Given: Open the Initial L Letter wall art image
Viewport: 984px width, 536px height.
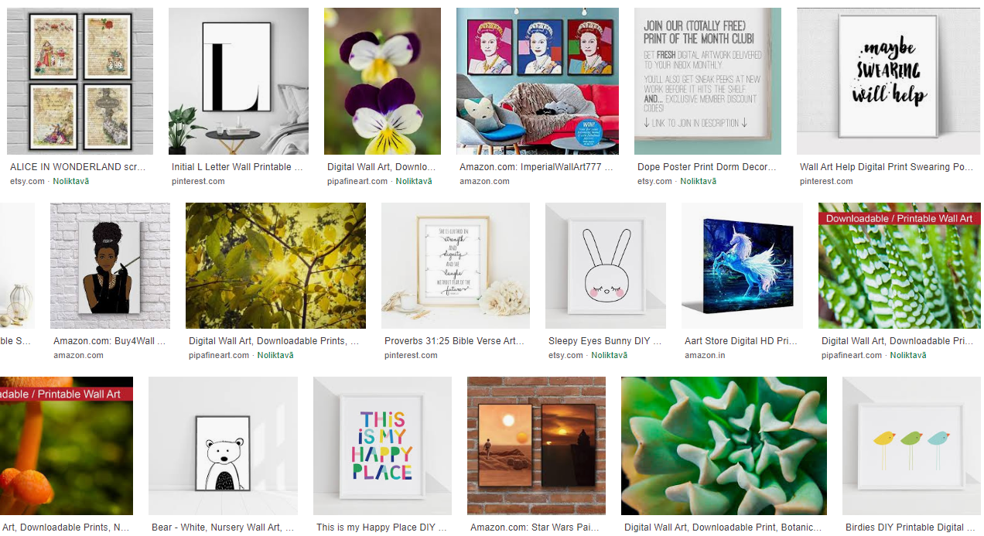Looking at the screenshot, I should pos(238,81).
